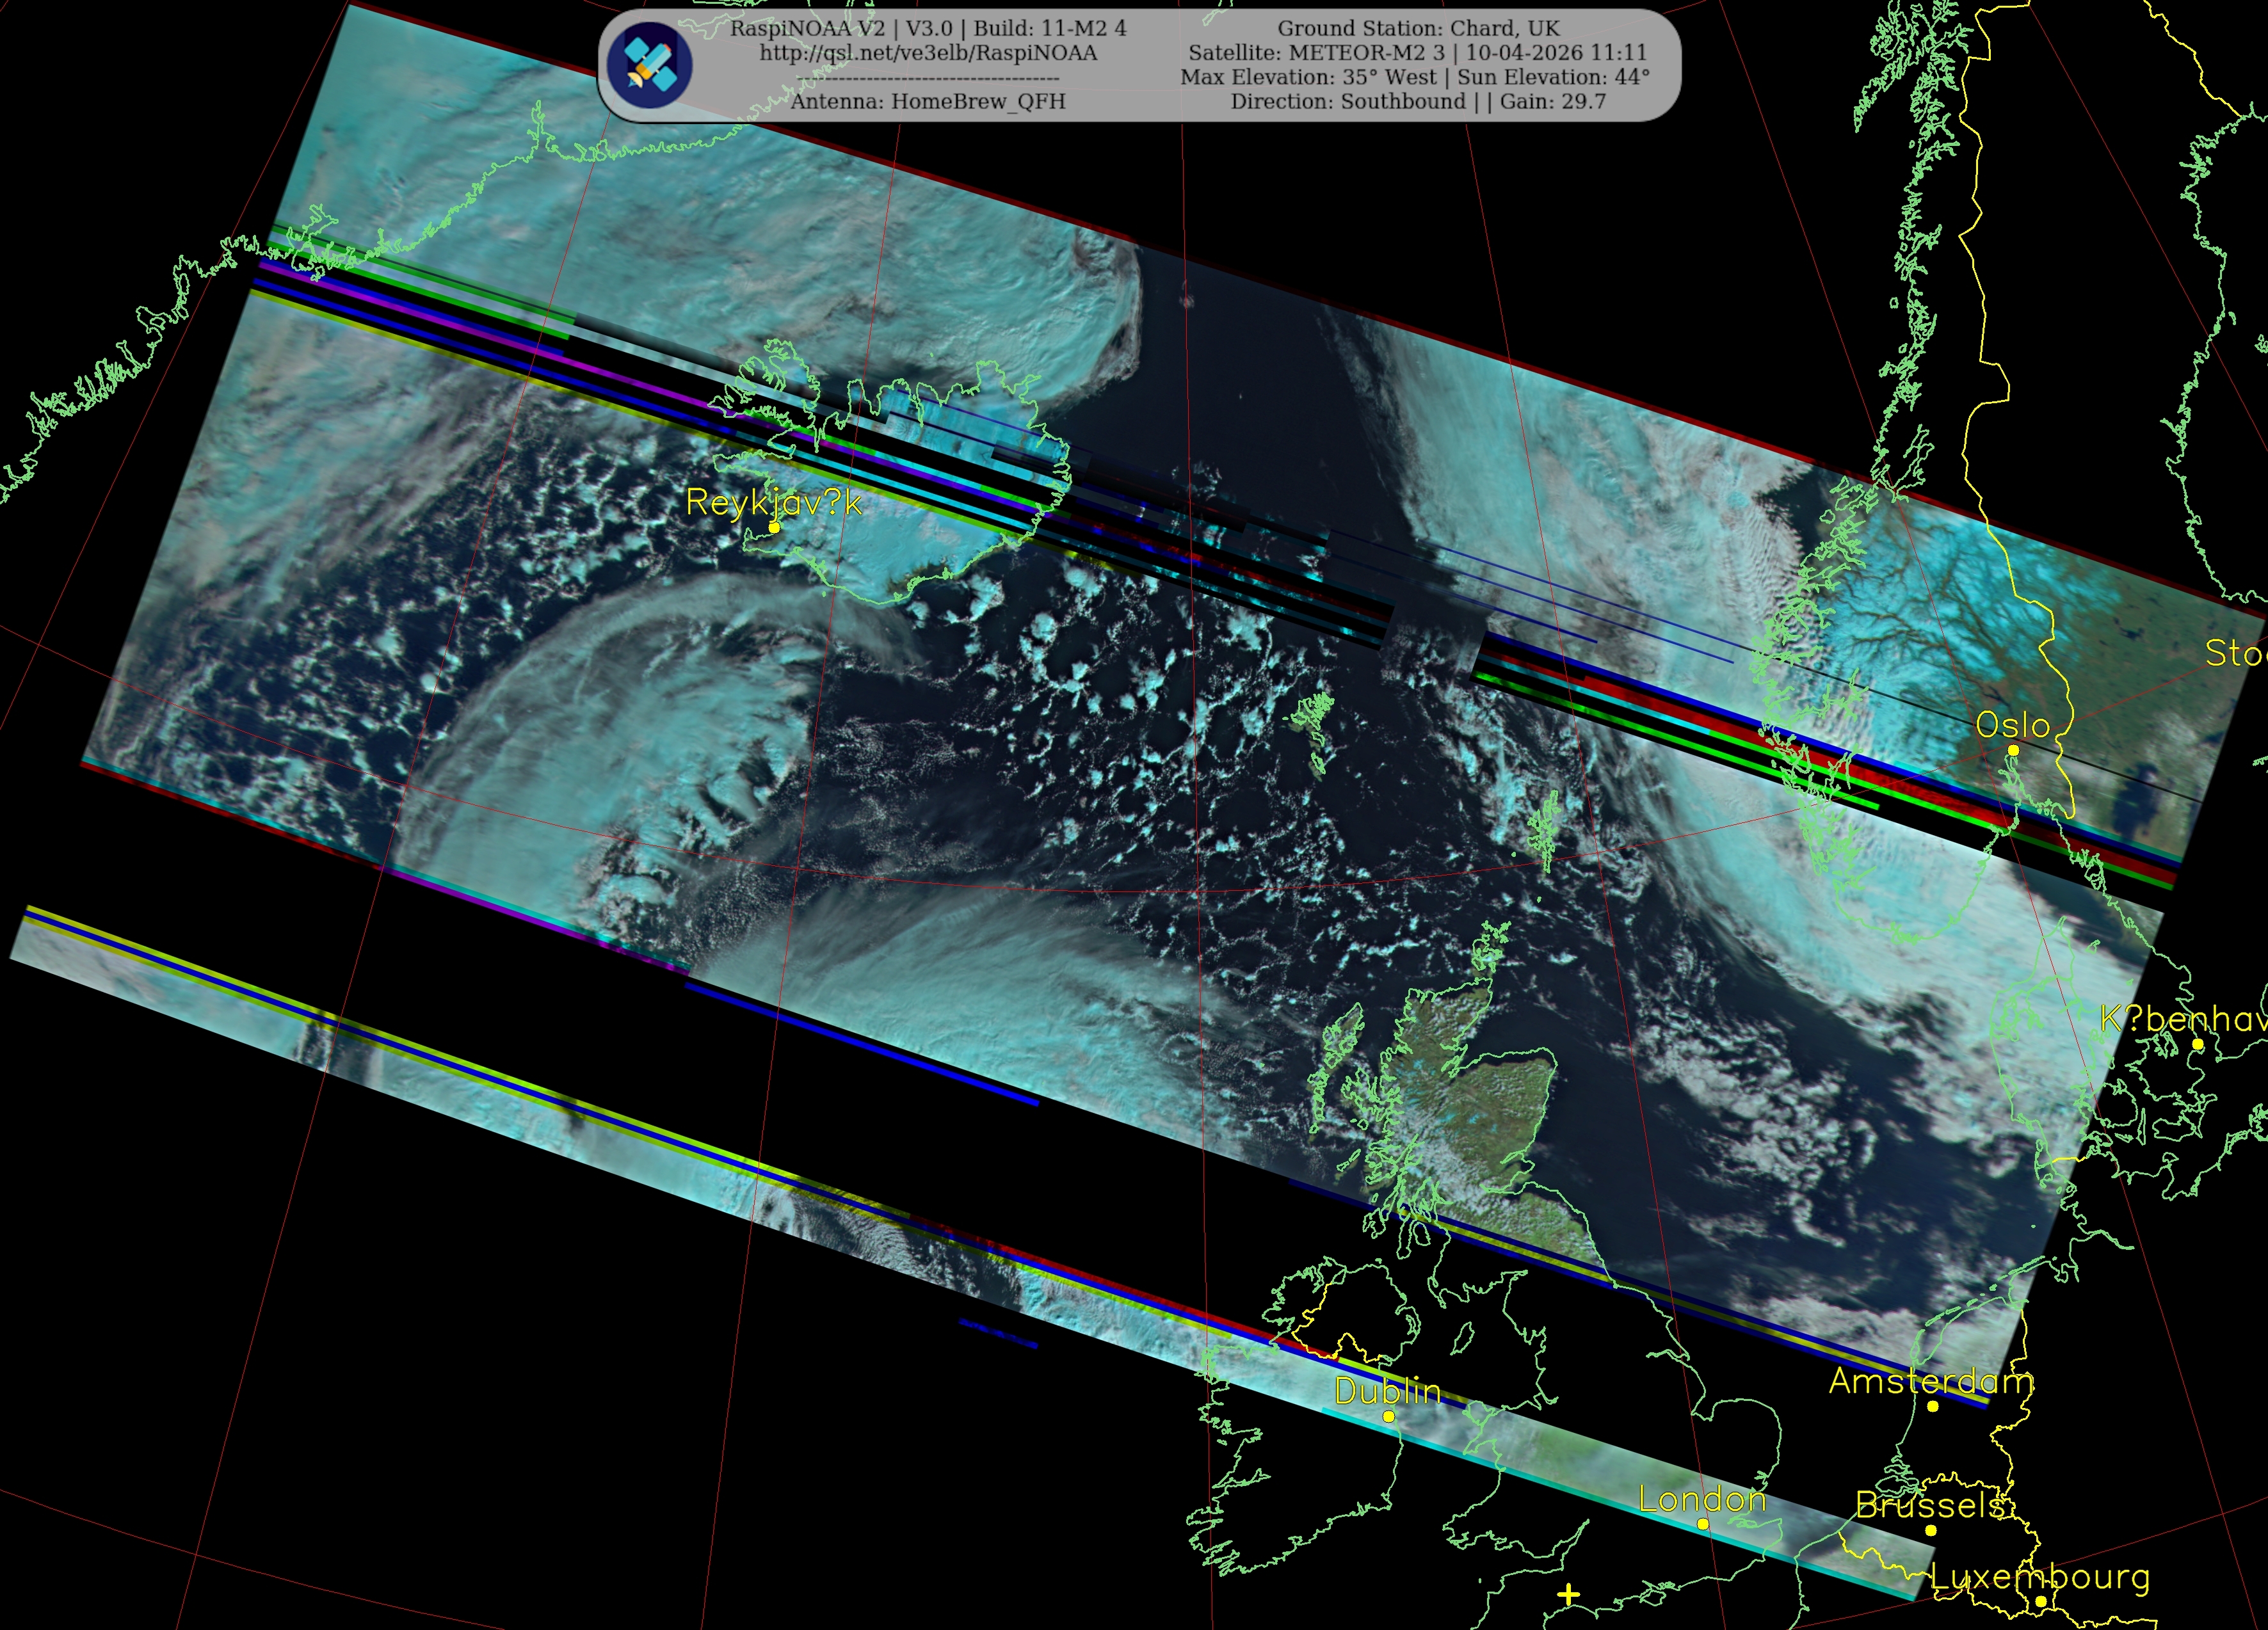This screenshot has width=2268, height=1630.
Task: Click the Luxembourg city name label
Action: [x=2041, y=1576]
